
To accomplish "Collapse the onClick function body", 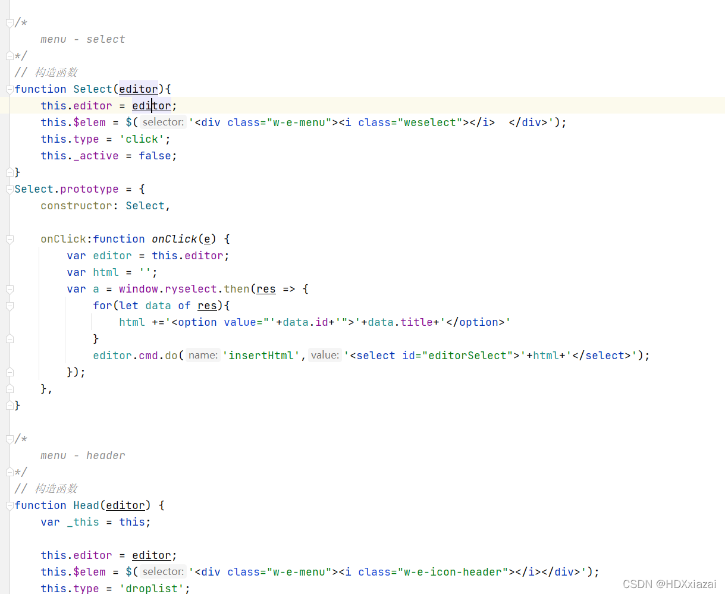I will coord(8,238).
